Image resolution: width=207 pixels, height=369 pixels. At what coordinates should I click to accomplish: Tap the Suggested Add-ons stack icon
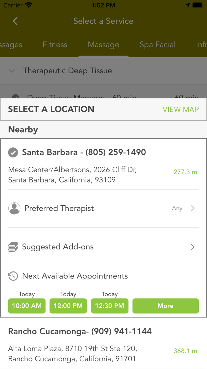pos(13,247)
